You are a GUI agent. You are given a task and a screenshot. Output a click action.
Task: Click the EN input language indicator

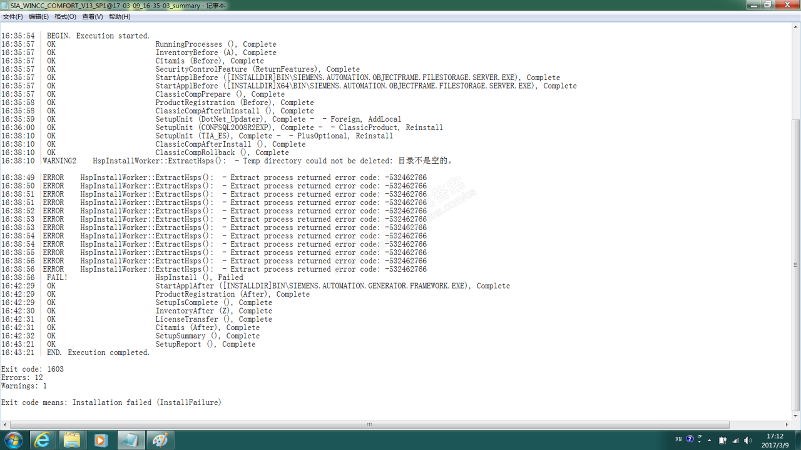(678, 439)
